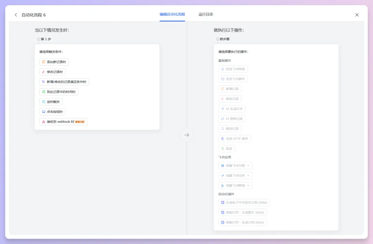Choose the 接收到 webhook 时 trigger
Screen dimensions: 373x244
63,121
